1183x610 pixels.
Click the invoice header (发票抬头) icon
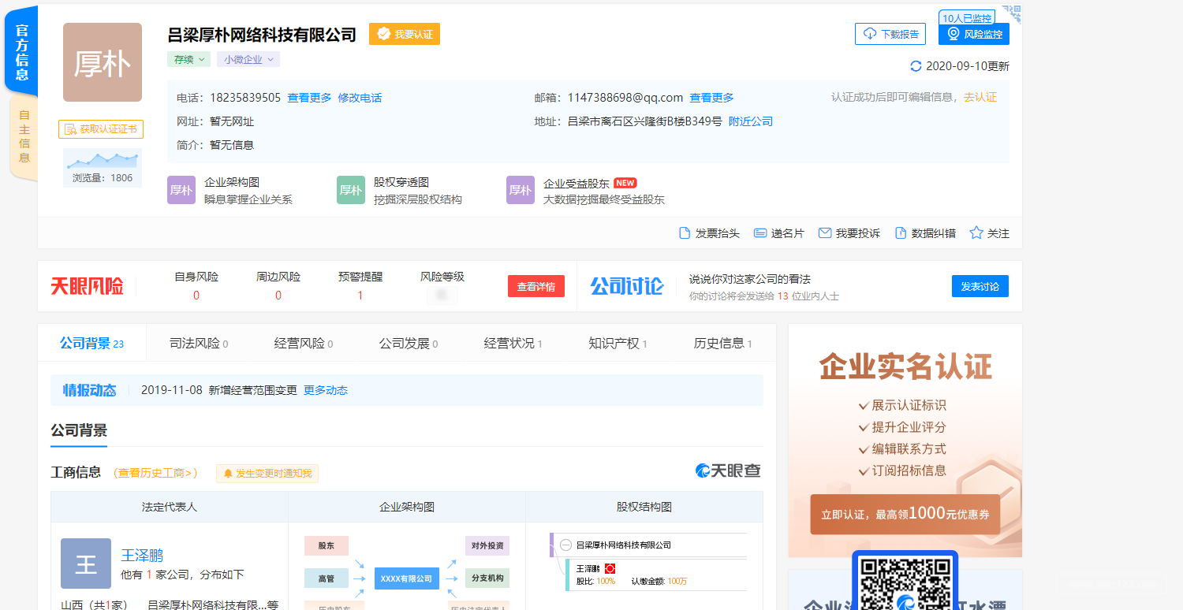click(x=685, y=233)
